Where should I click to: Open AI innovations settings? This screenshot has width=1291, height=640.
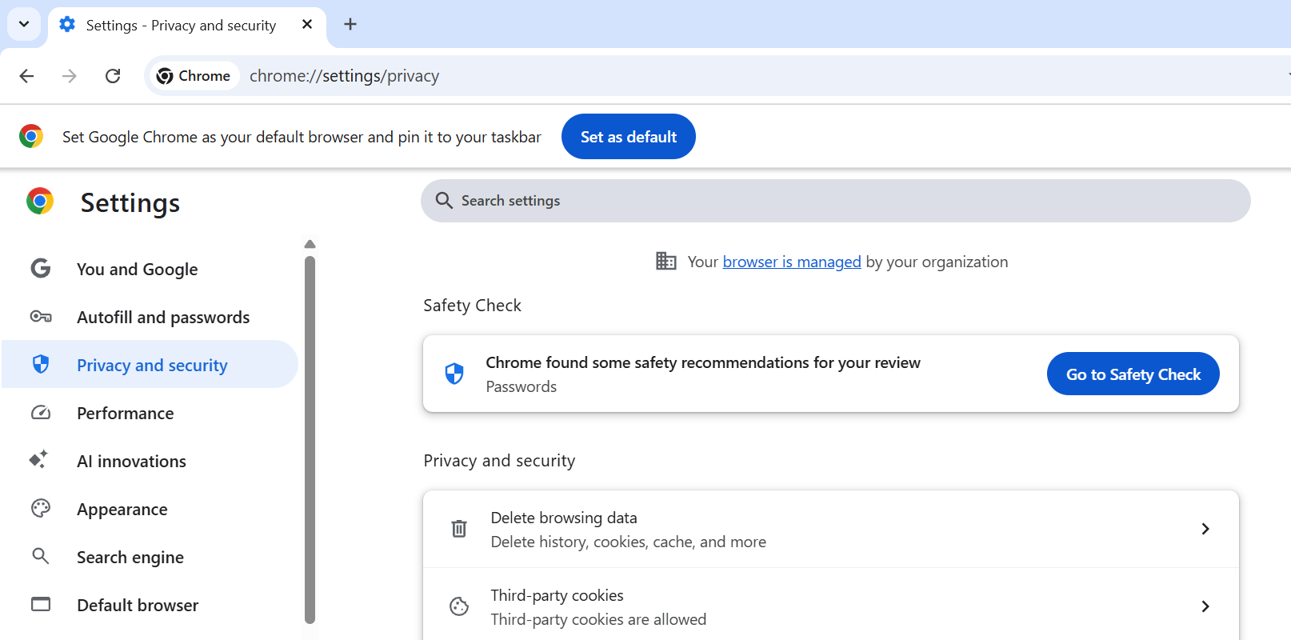click(150, 461)
